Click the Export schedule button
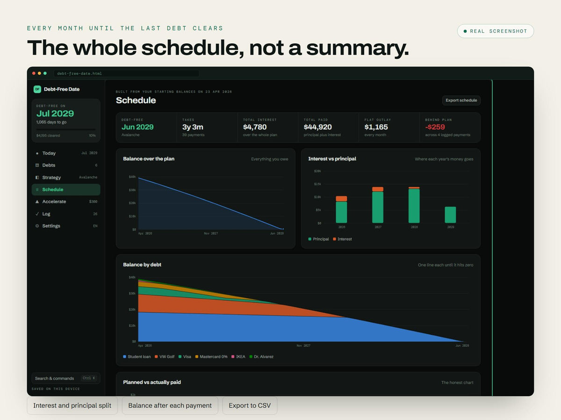This screenshot has height=420, width=561. click(x=461, y=100)
